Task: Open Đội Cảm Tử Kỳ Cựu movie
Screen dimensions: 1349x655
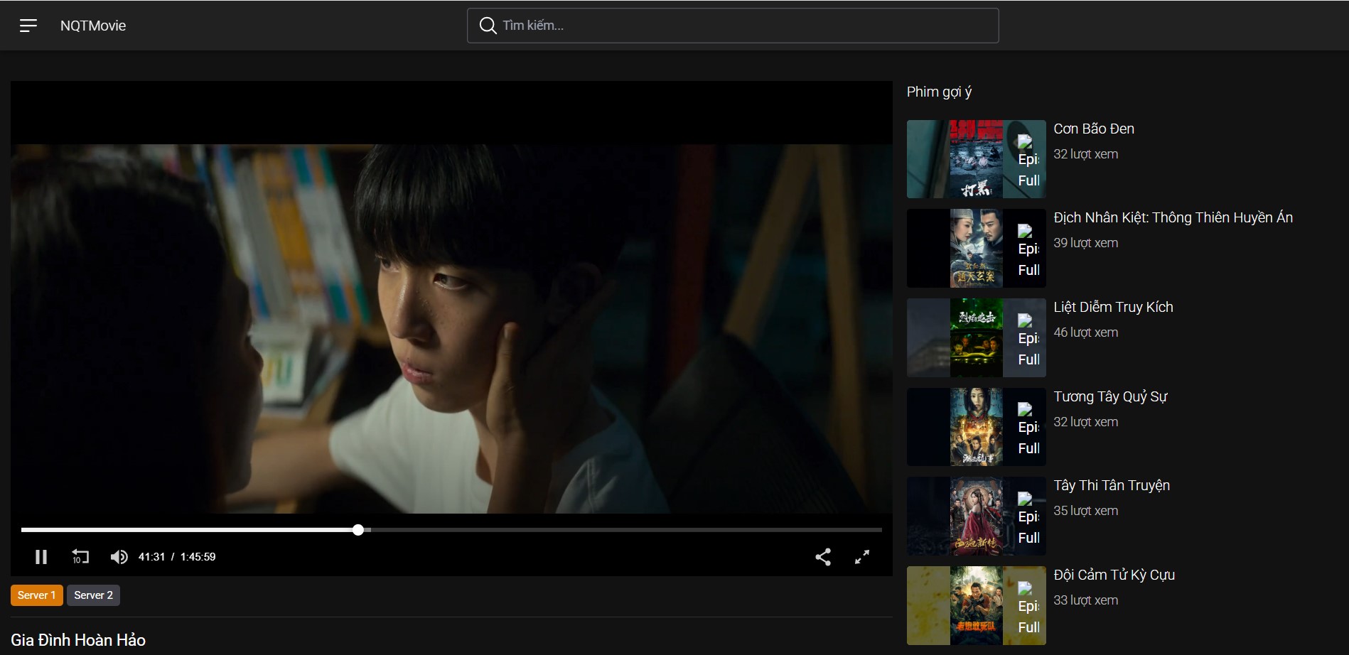Action: tap(1114, 575)
